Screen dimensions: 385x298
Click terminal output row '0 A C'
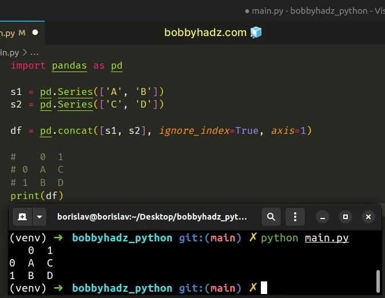(31, 263)
